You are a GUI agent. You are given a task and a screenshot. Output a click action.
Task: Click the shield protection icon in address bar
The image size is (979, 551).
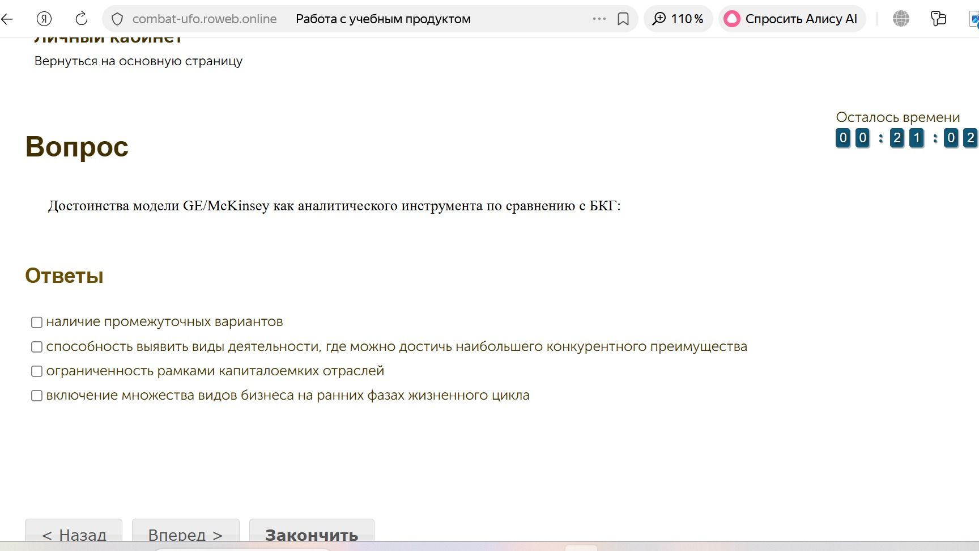(117, 19)
